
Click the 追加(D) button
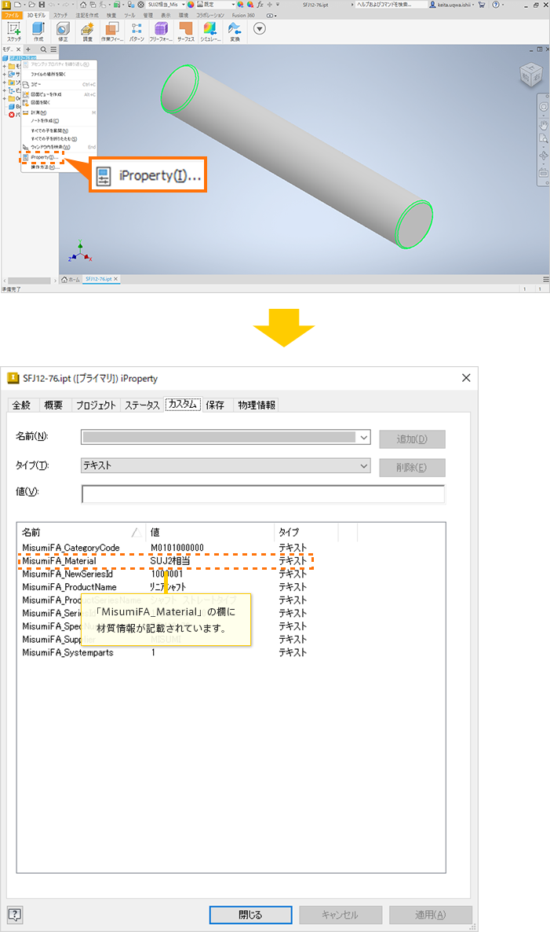[x=412, y=439]
